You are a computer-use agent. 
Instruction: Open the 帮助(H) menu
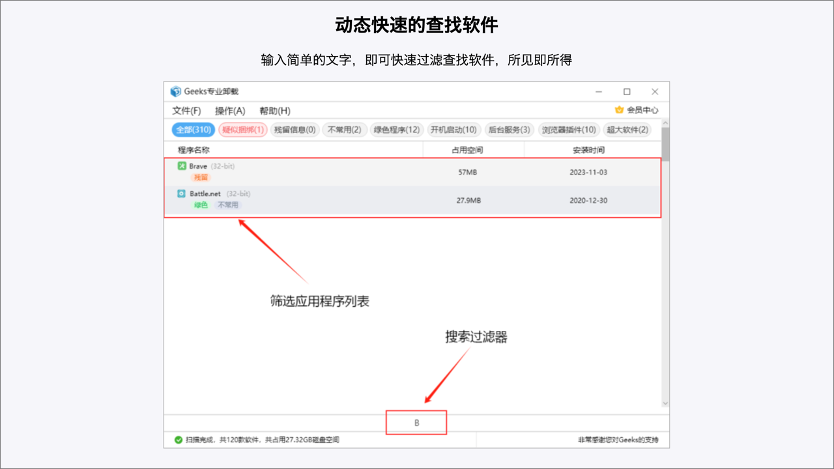pyautogui.click(x=274, y=111)
